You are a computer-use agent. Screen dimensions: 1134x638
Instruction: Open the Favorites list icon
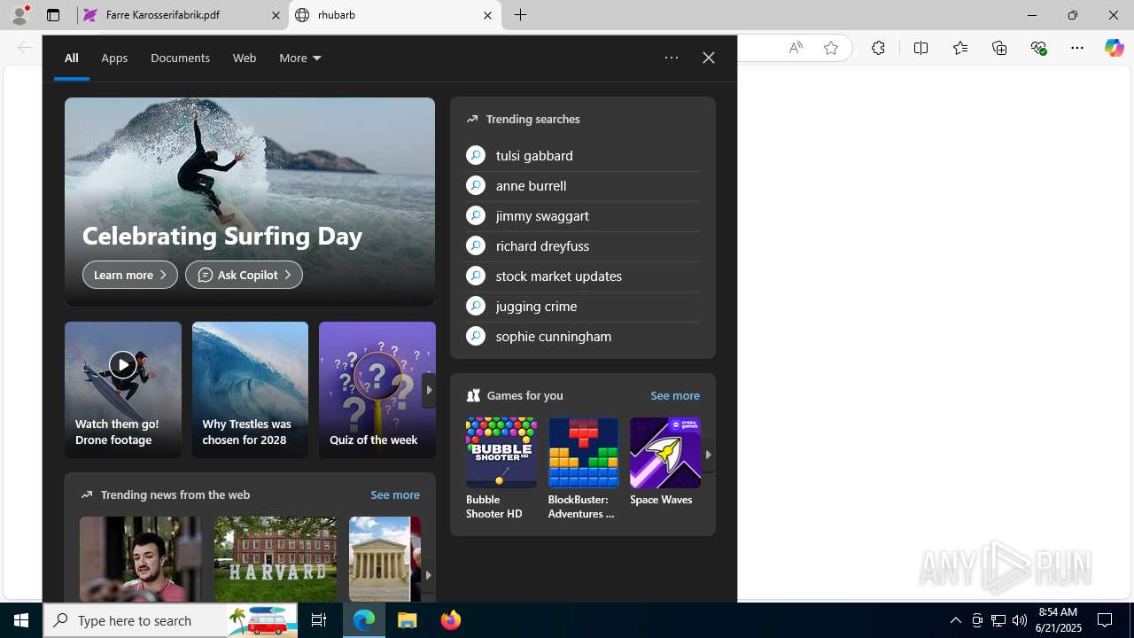[x=960, y=48]
